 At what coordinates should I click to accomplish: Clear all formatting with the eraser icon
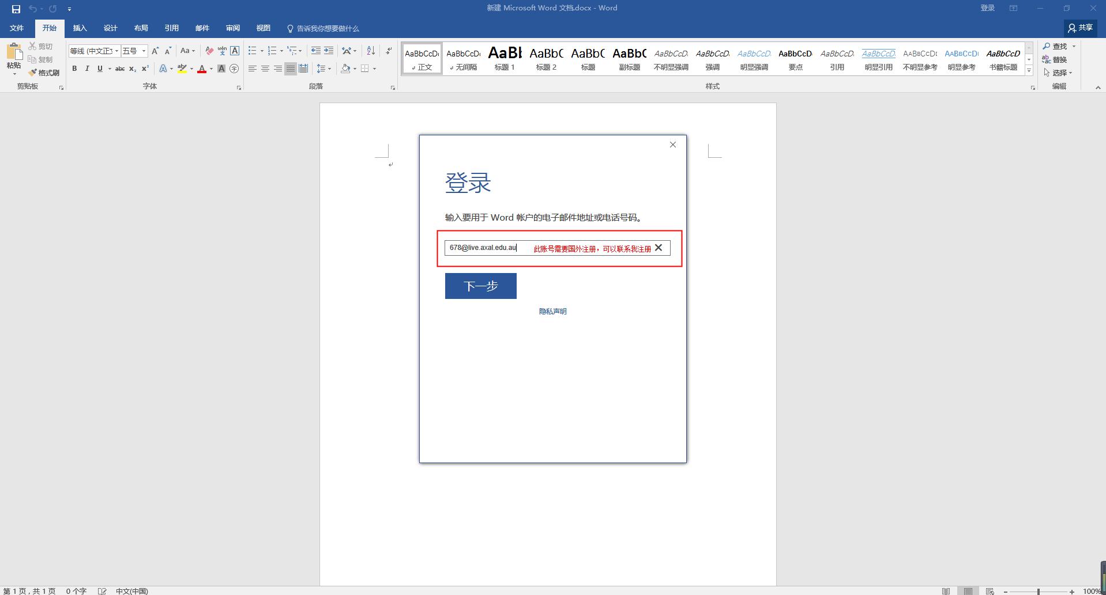[x=209, y=51]
